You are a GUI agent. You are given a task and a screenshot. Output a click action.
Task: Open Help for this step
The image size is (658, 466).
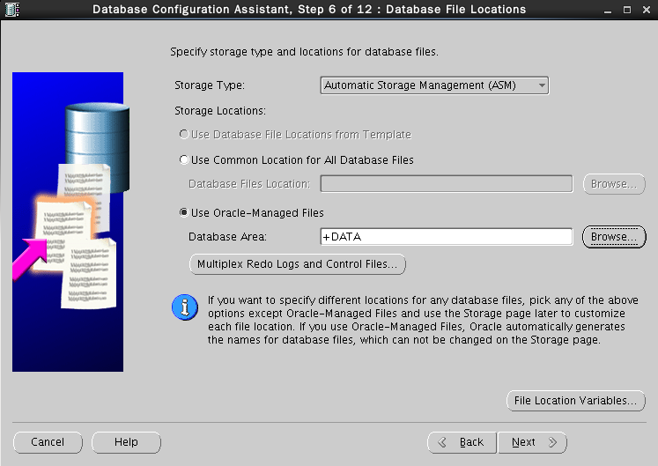point(126,442)
